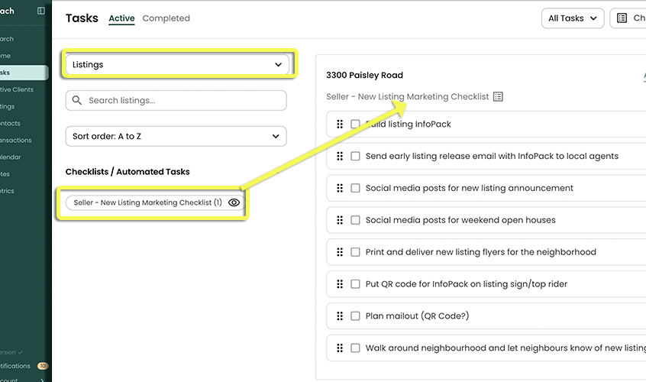The width and height of the screenshot is (646, 382).
Task: Click the sidebar collapse panel icon
Action: click(41, 11)
